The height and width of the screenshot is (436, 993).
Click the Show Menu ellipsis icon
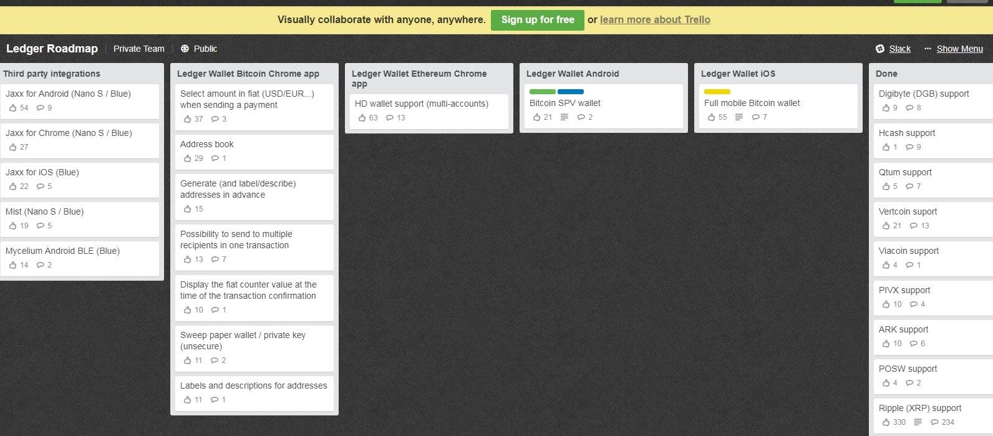point(928,49)
